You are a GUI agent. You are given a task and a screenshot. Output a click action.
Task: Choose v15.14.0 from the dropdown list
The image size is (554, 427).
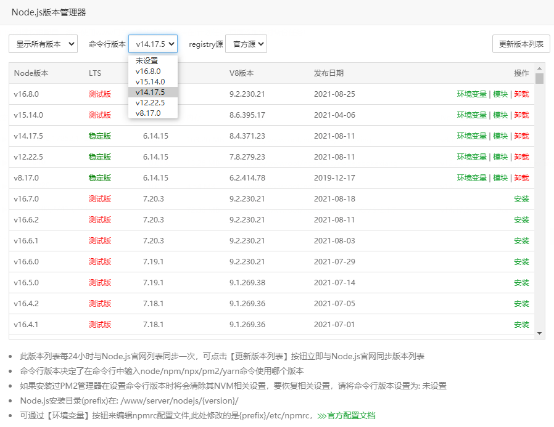[153, 82]
